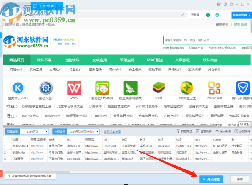
Task: Click Microsoft Office app icon
Action: [x=215, y=88]
